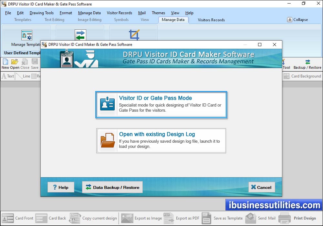Copy current design to other side
323x226 pixels.
pos(93,218)
